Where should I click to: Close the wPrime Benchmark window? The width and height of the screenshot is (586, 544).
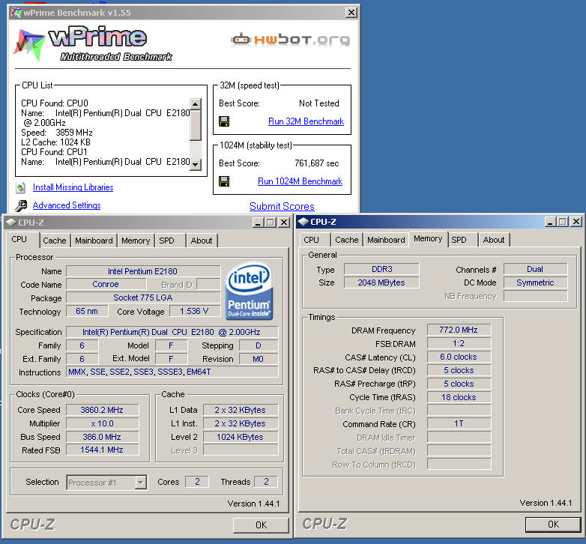(351, 13)
